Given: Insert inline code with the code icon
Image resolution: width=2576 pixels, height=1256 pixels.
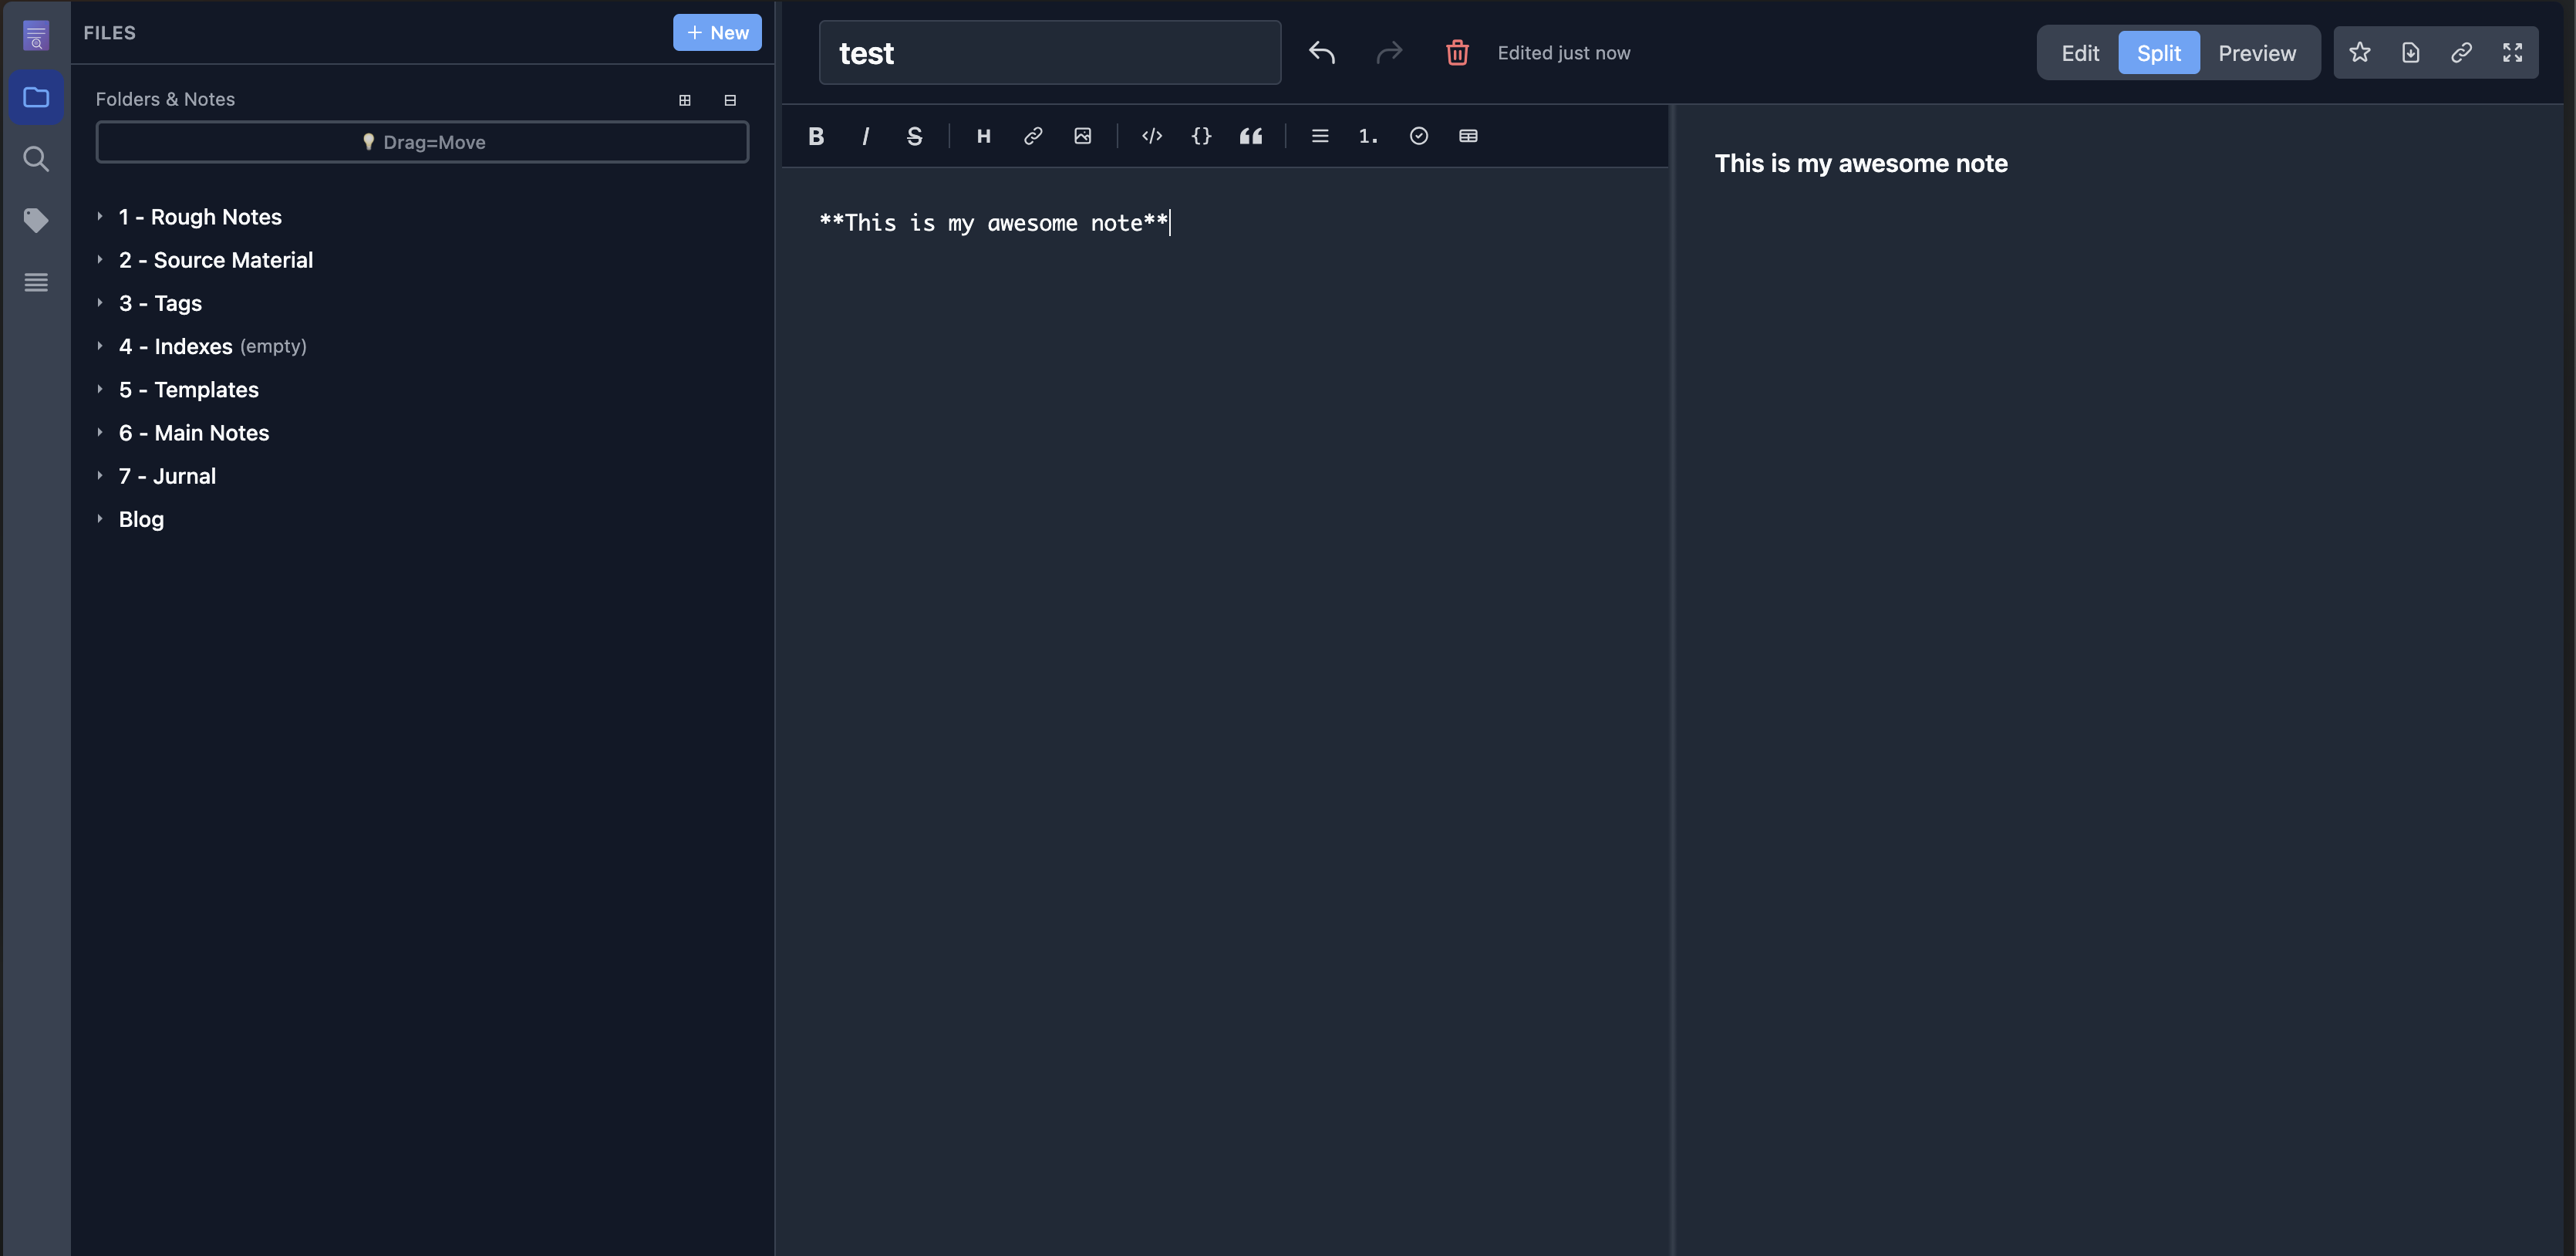Looking at the screenshot, I should (1152, 136).
